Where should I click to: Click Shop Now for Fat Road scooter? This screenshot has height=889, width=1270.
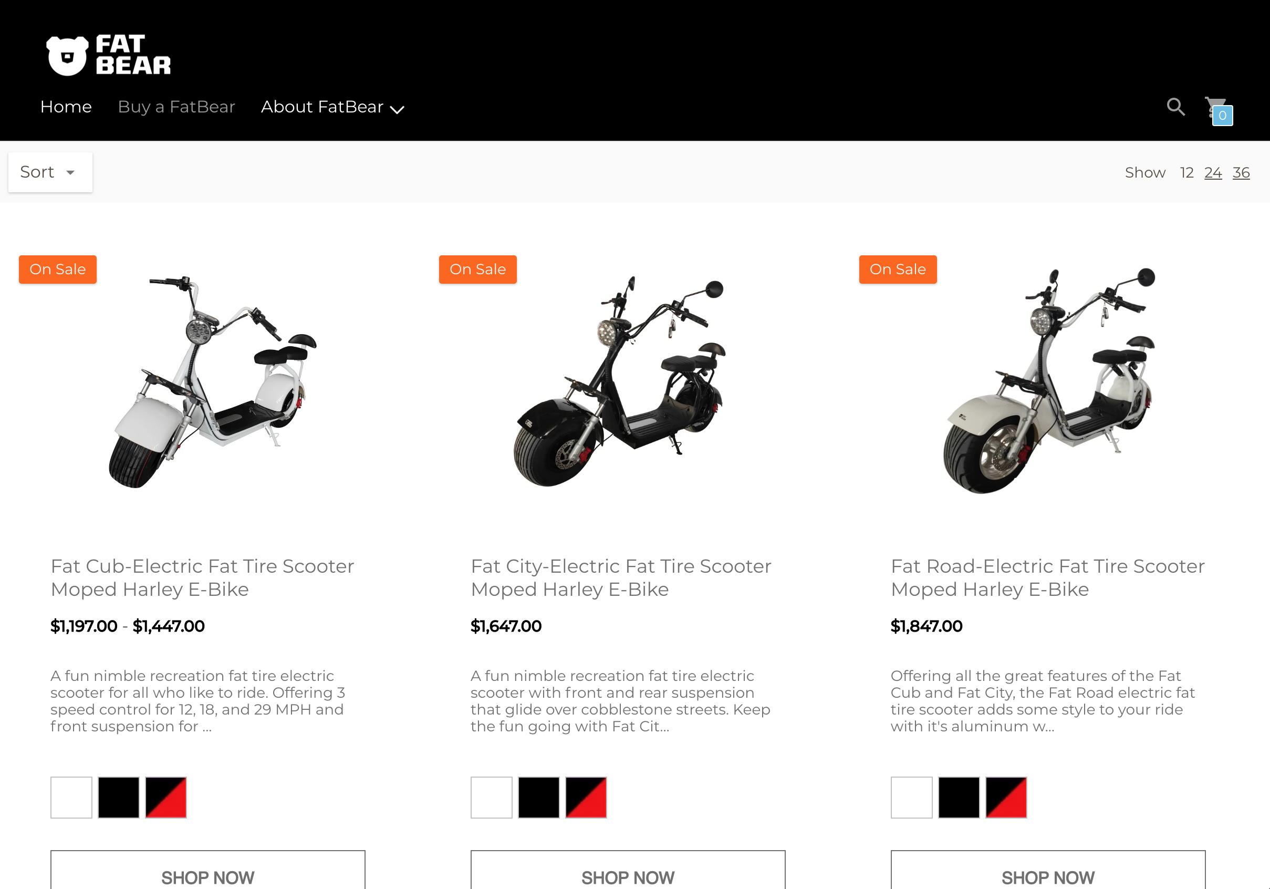click(1048, 871)
